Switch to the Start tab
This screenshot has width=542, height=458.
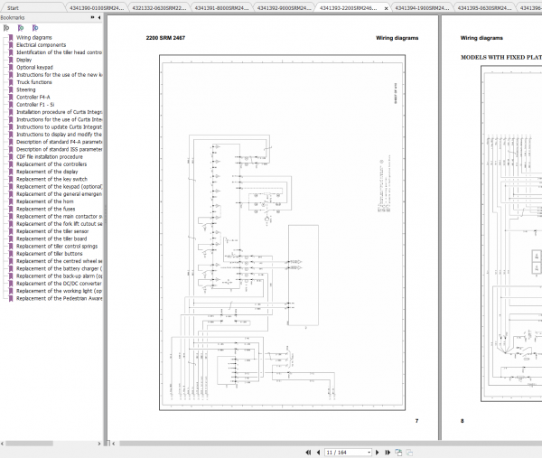(14, 7)
